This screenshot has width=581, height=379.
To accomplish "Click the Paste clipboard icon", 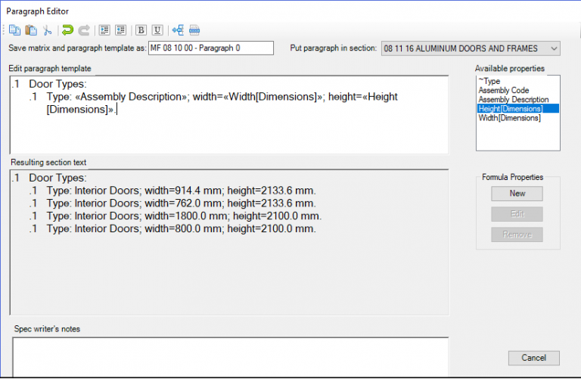I will tap(30, 30).
